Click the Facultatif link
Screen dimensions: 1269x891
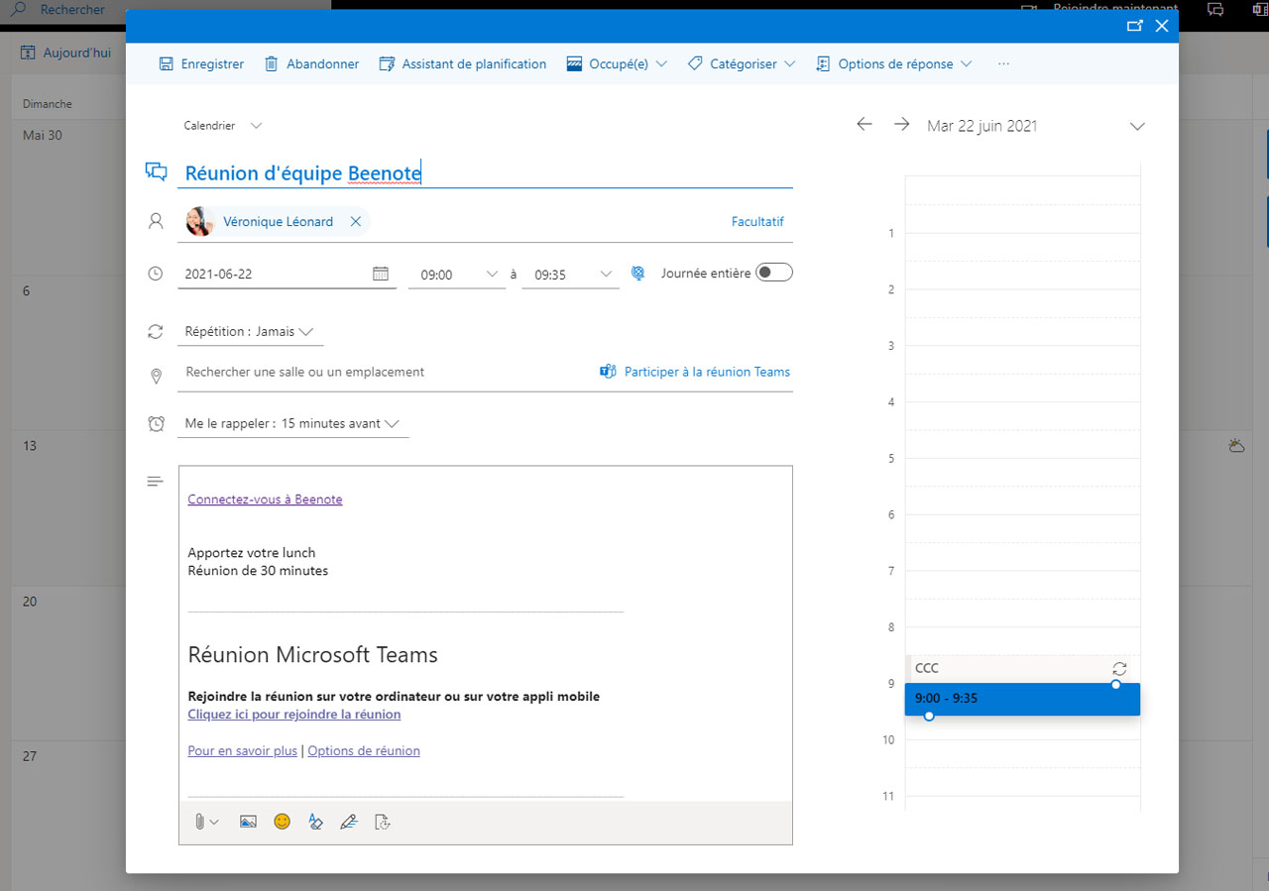[x=757, y=222]
